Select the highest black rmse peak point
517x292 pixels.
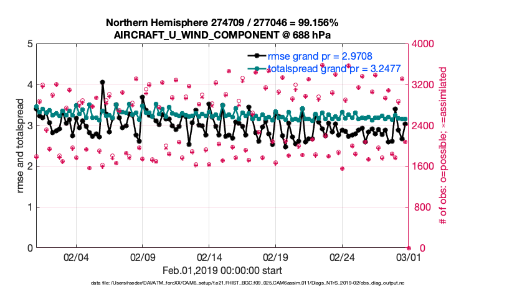[102, 82]
